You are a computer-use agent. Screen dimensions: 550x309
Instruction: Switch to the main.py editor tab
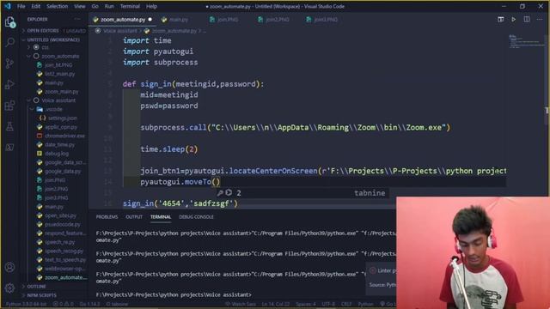click(x=178, y=20)
